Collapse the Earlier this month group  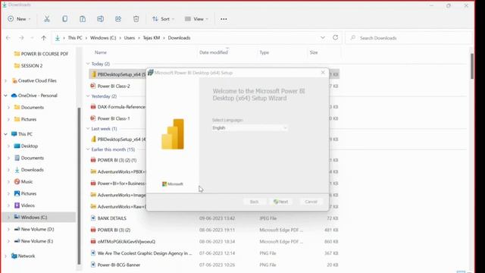(88, 149)
